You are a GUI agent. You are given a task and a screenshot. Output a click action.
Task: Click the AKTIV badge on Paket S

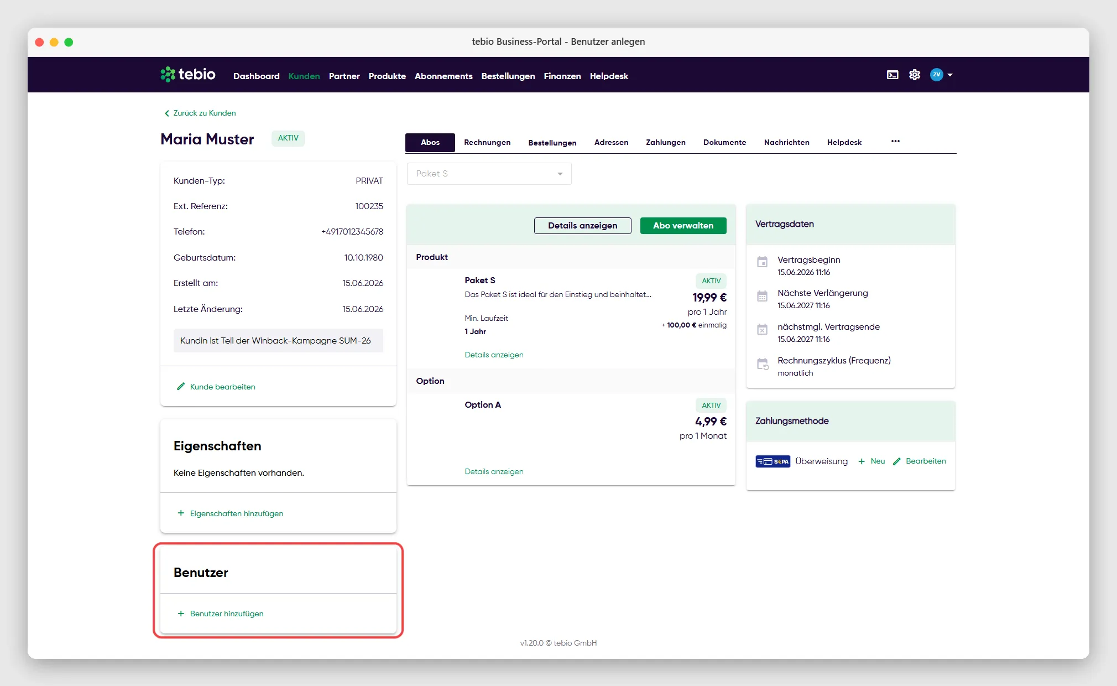(x=711, y=280)
